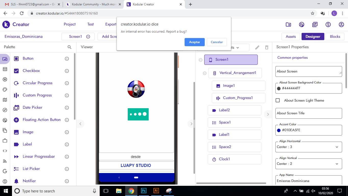The image size is (348, 196).
Task: Click Cancelar in the error dialog
Action: click(217, 42)
